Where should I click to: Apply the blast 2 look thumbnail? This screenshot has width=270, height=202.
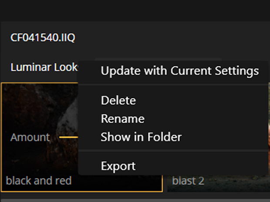(218, 183)
